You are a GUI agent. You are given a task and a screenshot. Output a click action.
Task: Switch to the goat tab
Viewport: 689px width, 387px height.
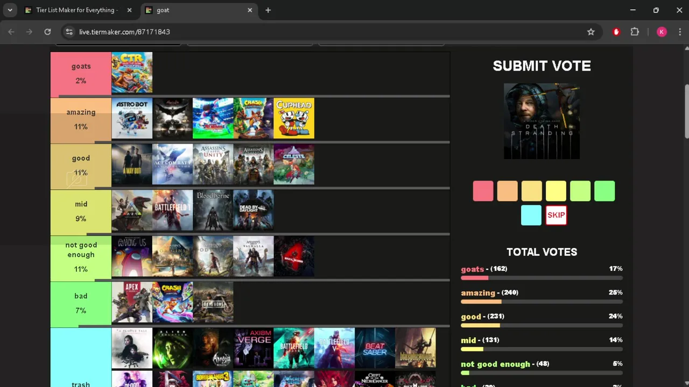pyautogui.click(x=199, y=10)
